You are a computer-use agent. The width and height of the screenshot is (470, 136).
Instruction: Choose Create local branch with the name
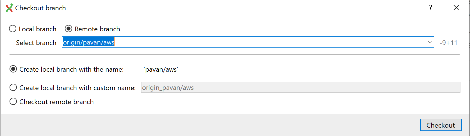[x=13, y=69]
